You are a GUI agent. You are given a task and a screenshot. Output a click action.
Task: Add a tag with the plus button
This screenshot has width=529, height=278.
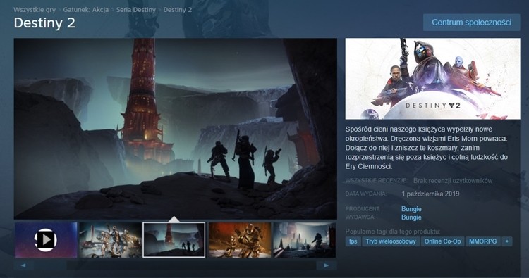coord(506,241)
